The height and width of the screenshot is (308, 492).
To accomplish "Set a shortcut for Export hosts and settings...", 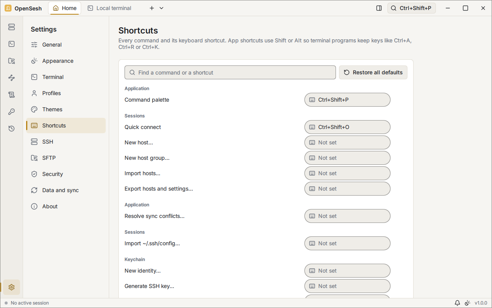I will (347, 189).
